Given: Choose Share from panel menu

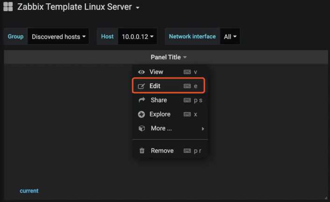Looking at the screenshot, I should [170, 100].
